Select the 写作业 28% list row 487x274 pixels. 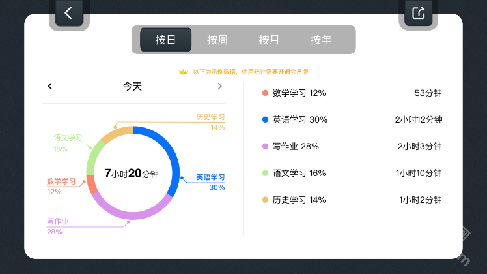pos(352,146)
